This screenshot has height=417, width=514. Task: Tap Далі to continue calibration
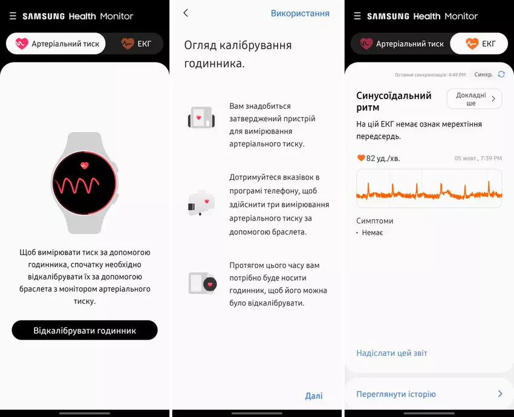point(314,396)
